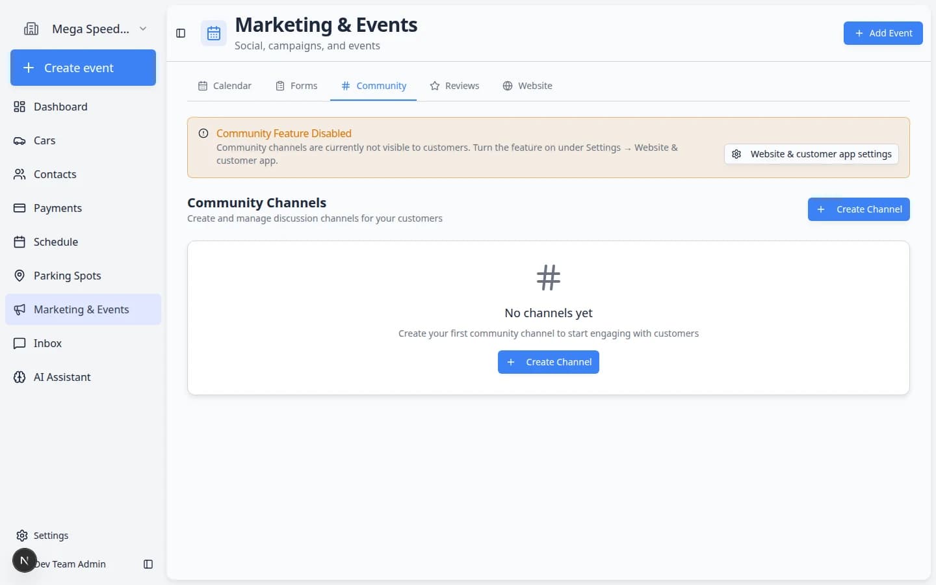Click the Dashboard grid icon
The width and height of the screenshot is (936, 585).
click(19, 107)
